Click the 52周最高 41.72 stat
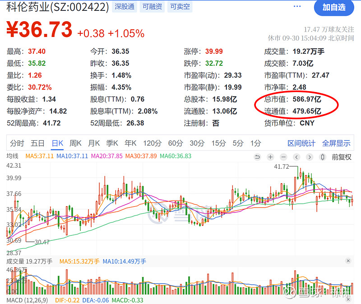This screenshot has height=304, width=361. pos(33,123)
